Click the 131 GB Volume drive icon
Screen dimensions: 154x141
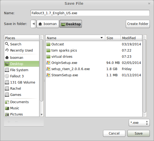(x=7, y=82)
